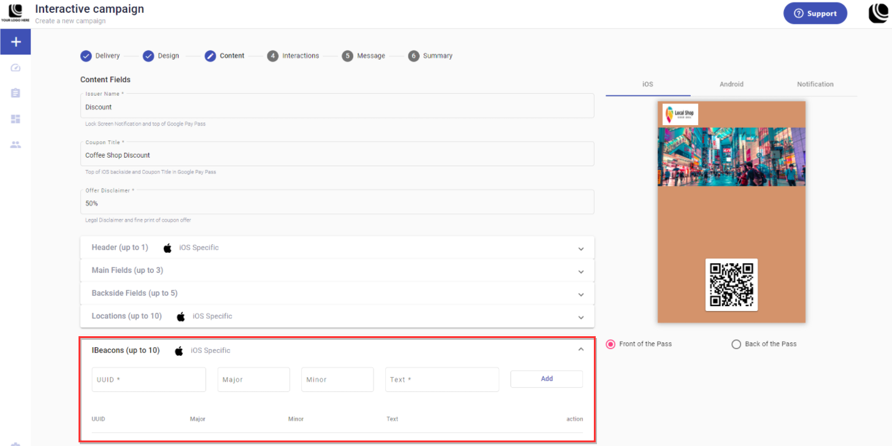Click 'Top of iOS backside' helper text
This screenshot has width=892, height=446.
[150, 172]
